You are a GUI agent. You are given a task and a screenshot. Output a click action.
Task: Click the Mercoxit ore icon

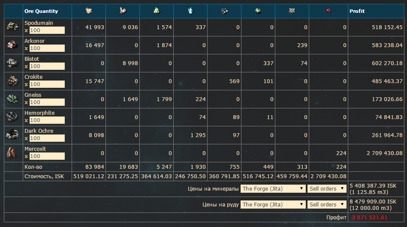(x=12, y=152)
